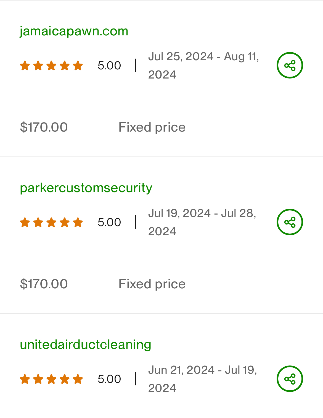Click first star of parkercustomsecurity rating
Viewport: 323px width, 418px height.
pos(25,222)
